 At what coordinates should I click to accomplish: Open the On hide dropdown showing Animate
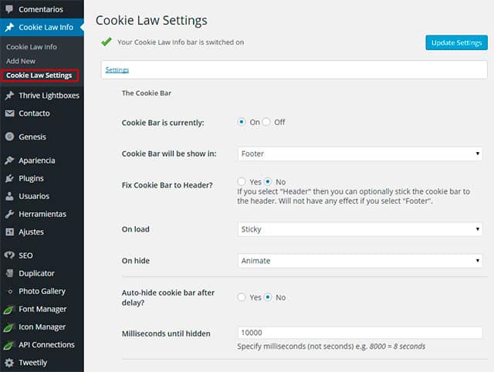tap(360, 261)
